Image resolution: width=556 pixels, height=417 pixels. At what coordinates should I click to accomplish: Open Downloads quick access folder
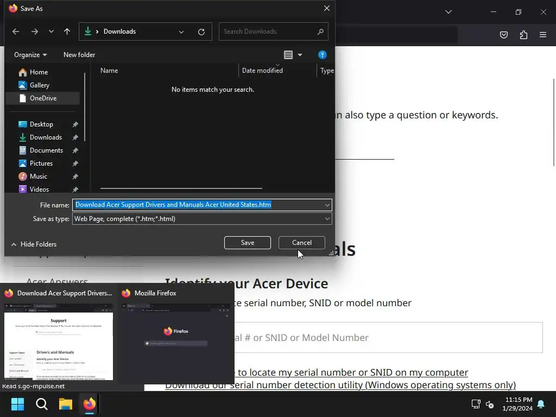46,137
